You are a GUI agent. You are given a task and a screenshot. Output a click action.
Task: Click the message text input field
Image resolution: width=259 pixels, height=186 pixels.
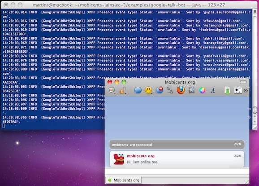pos(177,171)
